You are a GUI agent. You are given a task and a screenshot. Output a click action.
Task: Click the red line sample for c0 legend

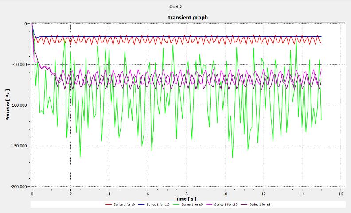click(x=108, y=205)
